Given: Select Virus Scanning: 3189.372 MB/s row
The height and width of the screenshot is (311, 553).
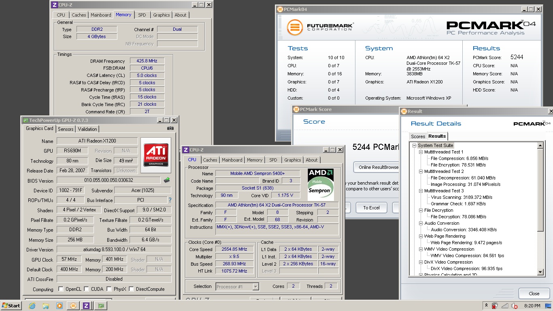Looking at the screenshot, I should coord(462,197).
